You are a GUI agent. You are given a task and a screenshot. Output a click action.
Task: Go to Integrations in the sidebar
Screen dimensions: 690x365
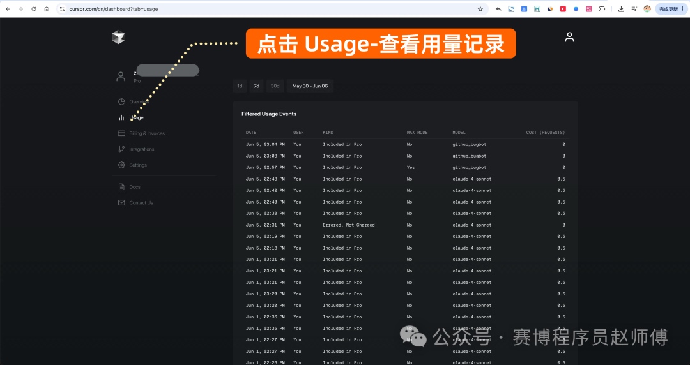(x=136, y=149)
